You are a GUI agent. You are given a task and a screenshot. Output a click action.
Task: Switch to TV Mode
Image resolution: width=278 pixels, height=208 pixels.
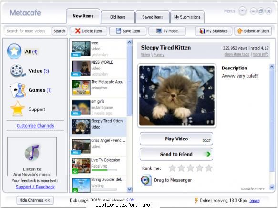point(167,31)
